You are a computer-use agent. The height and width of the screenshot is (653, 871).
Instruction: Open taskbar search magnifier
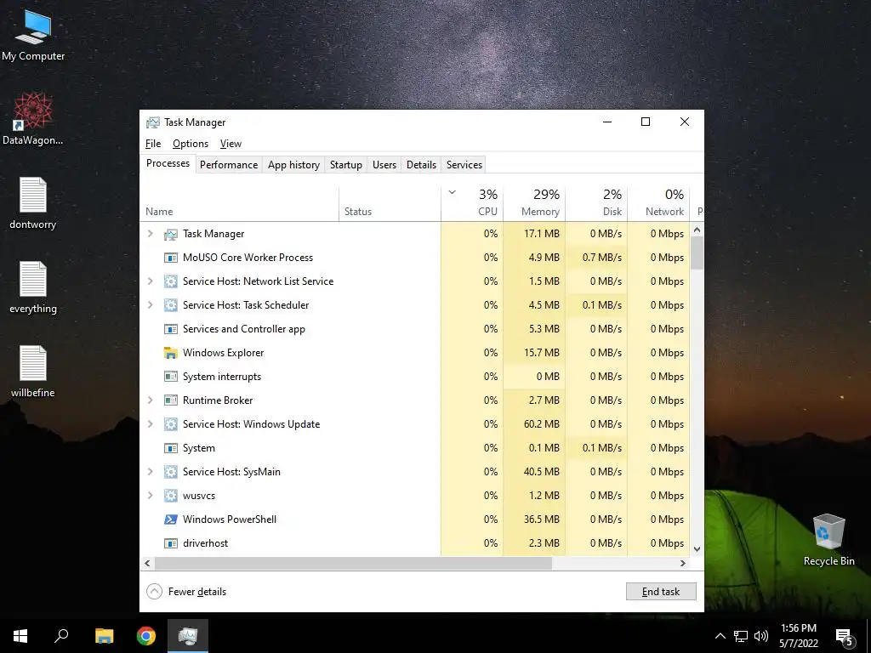[x=61, y=636]
